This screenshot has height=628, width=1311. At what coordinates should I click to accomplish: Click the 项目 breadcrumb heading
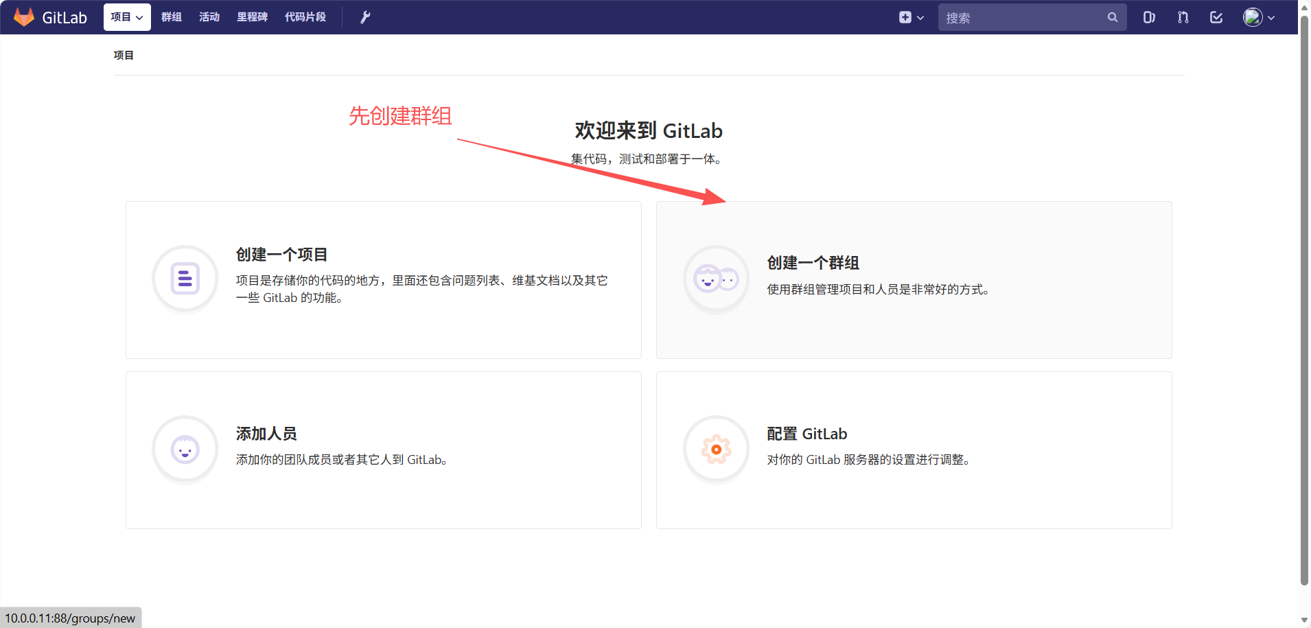pyautogui.click(x=124, y=55)
